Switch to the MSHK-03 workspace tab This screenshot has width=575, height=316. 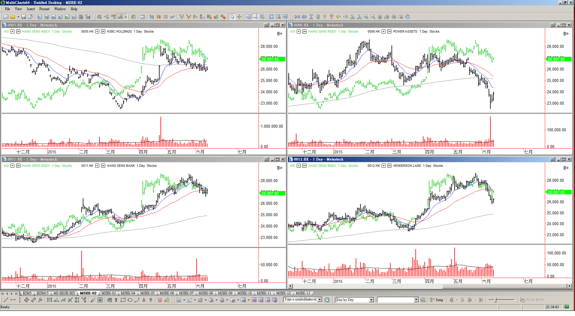click(108, 293)
